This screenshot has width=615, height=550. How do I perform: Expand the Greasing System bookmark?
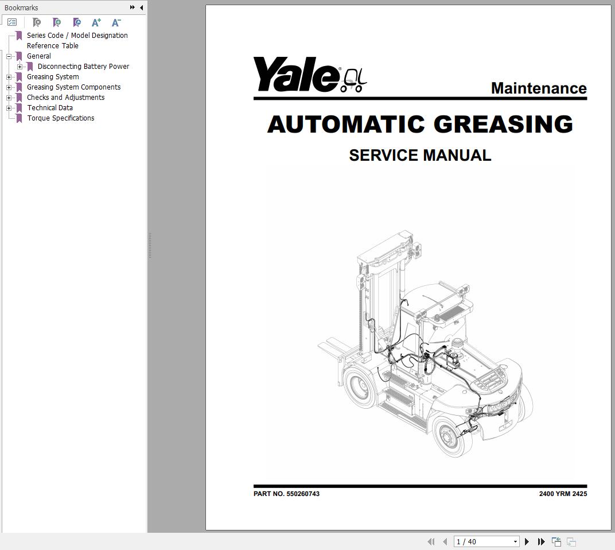tap(9, 78)
